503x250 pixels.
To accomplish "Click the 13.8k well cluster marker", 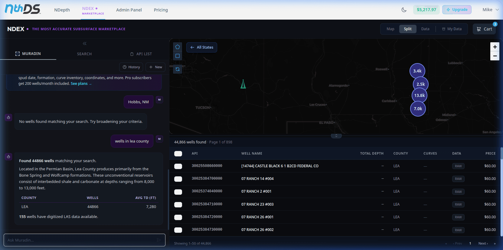I will point(420,95).
